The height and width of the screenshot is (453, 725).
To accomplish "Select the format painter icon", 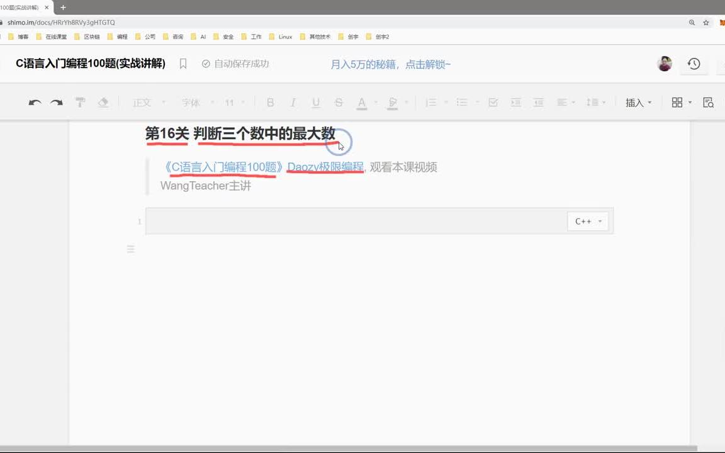I will [80, 102].
